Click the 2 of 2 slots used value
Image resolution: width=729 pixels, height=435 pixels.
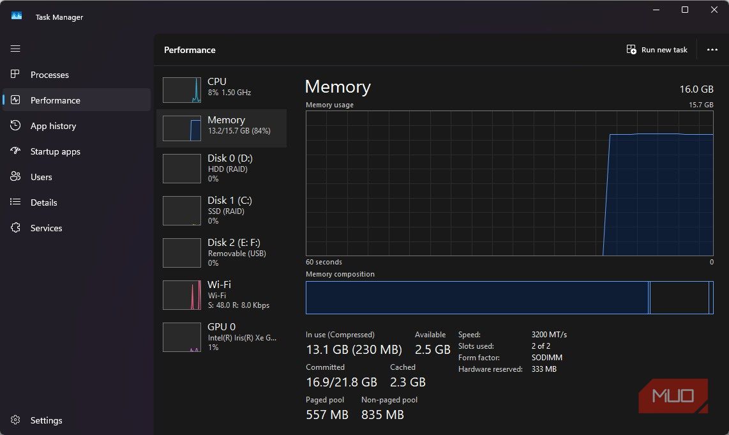tap(541, 346)
